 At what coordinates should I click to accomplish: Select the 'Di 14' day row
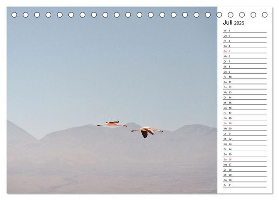click(245, 97)
